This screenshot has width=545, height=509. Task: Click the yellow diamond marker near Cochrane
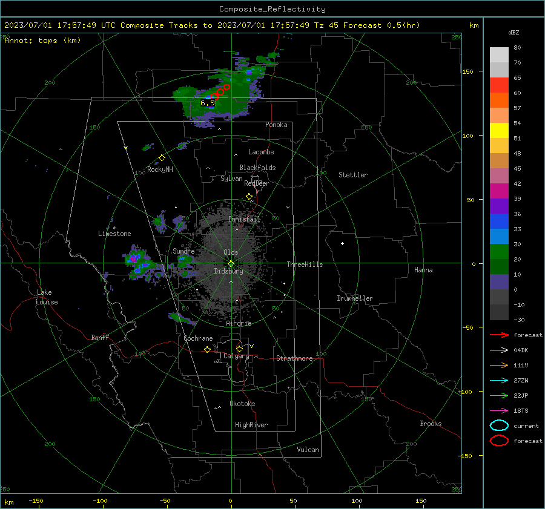pos(207,349)
